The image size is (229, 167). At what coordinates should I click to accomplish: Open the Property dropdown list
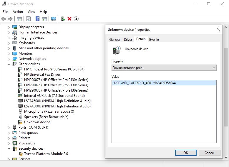(x=164, y=68)
